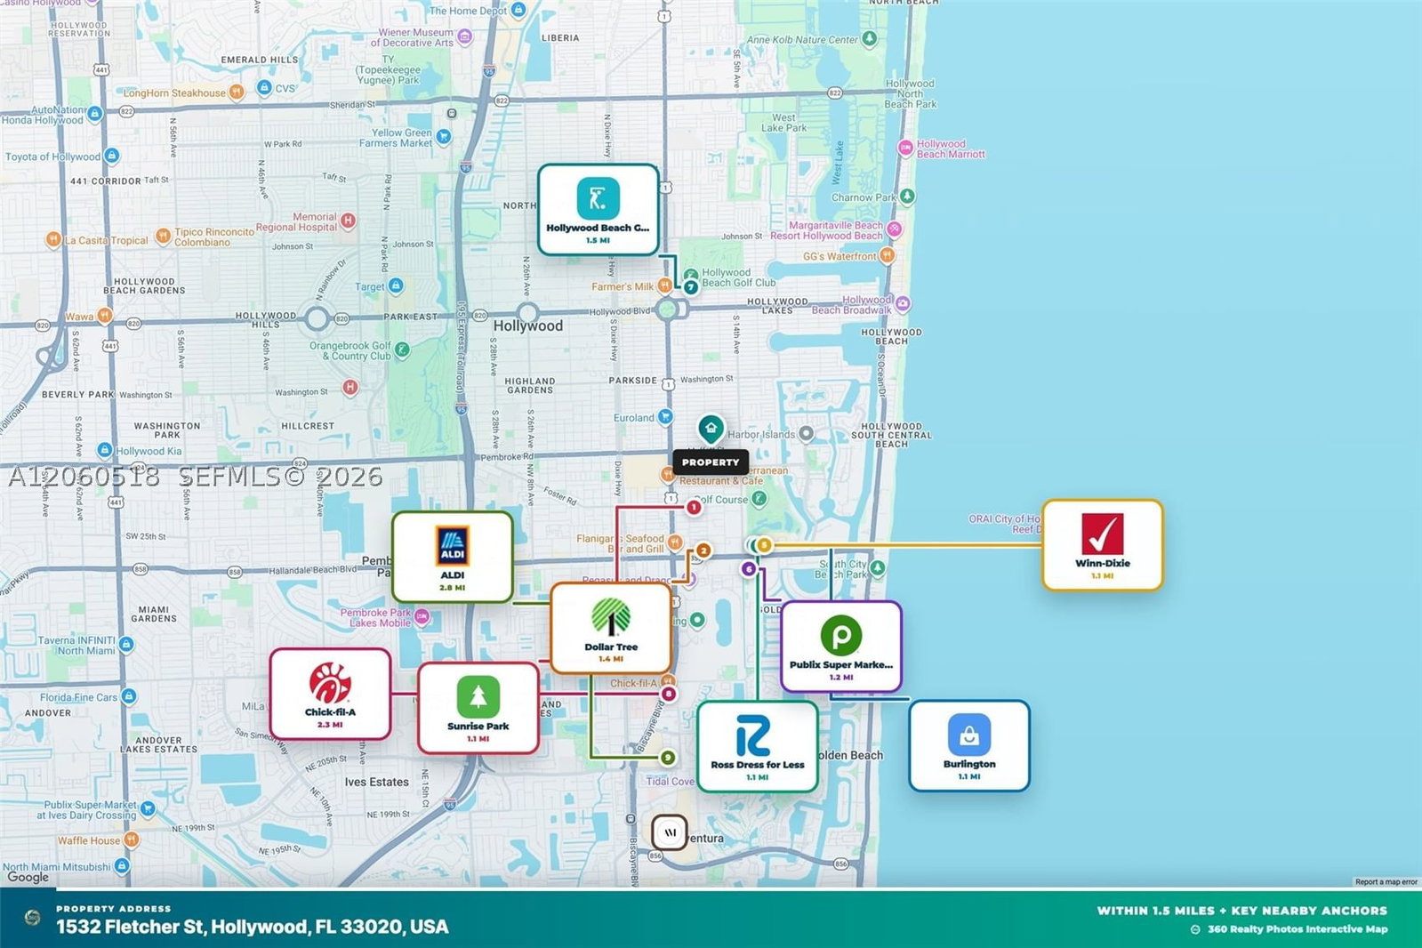The height and width of the screenshot is (948, 1422).
Task: Click South City Beach Park pin
Action: 878,567
